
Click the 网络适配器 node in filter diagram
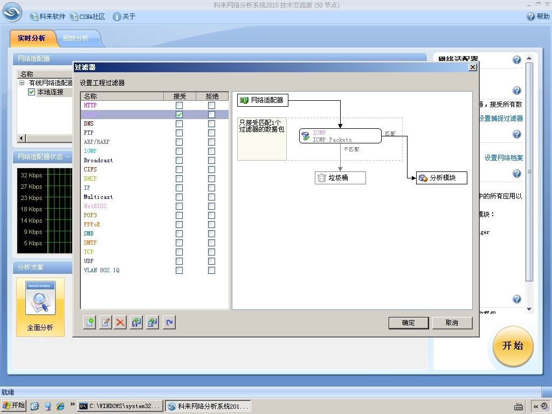coord(263,100)
